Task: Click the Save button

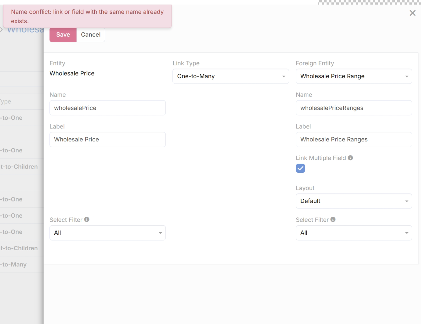Action: pos(63,35)
